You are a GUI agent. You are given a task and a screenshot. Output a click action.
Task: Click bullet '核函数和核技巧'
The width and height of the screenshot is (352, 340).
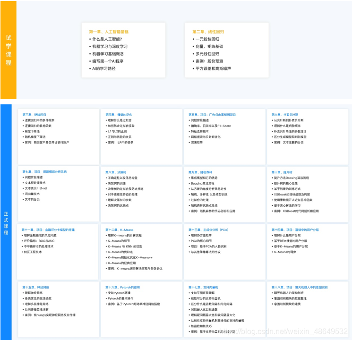201,326
